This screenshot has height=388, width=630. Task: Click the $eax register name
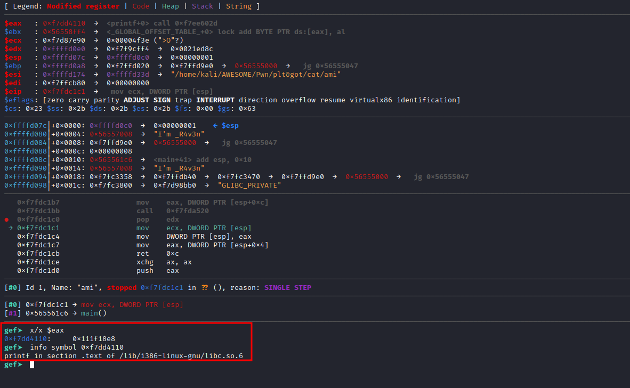click(x=13, y=23)
